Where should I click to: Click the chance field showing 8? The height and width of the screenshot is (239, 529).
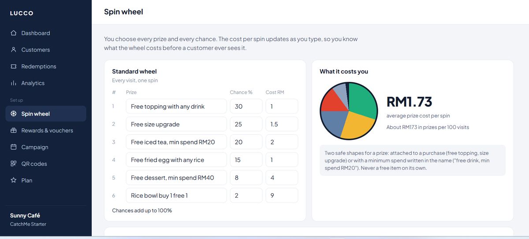click(246, 178)
